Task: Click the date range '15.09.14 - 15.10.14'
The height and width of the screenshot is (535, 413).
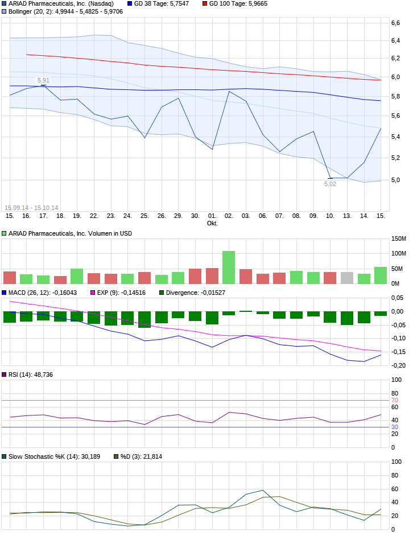Action: (31, 208)
